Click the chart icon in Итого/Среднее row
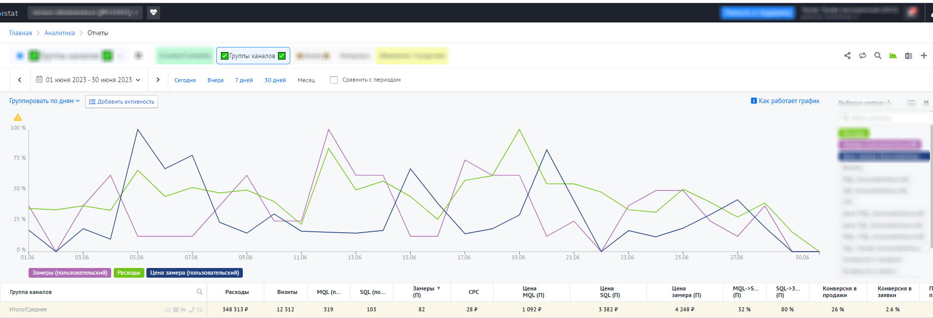 point(184,310)
